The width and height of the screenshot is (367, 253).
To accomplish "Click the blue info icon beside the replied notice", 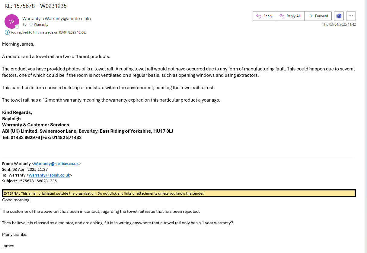I will [7, 32].
